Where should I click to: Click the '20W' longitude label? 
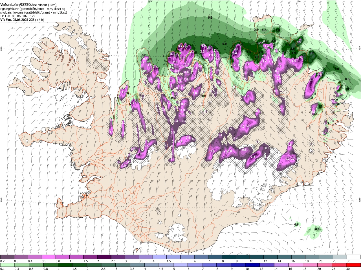point(150,1)
